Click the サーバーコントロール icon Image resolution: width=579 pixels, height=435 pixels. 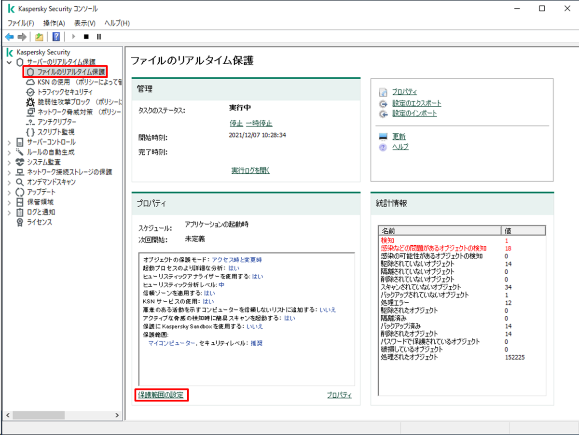20,142
